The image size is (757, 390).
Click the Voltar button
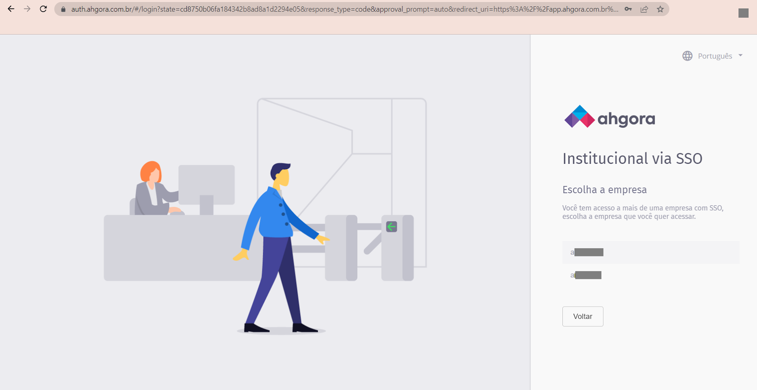pos(583,316)
